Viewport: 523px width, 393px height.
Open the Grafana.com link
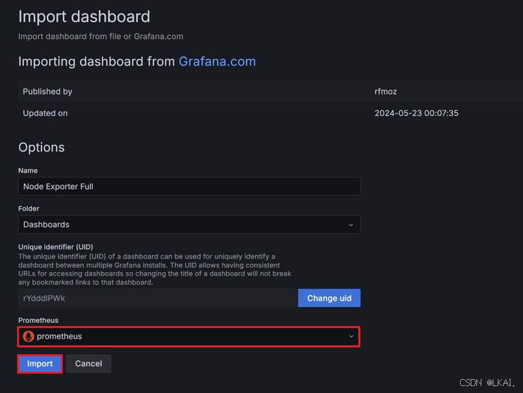[x=217, y=61]
